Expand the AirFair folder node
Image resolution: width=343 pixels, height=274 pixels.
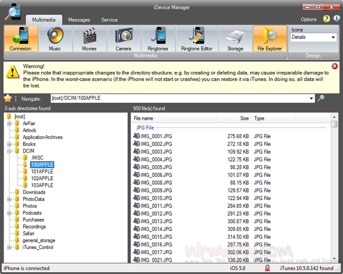(x=9, y=124)
